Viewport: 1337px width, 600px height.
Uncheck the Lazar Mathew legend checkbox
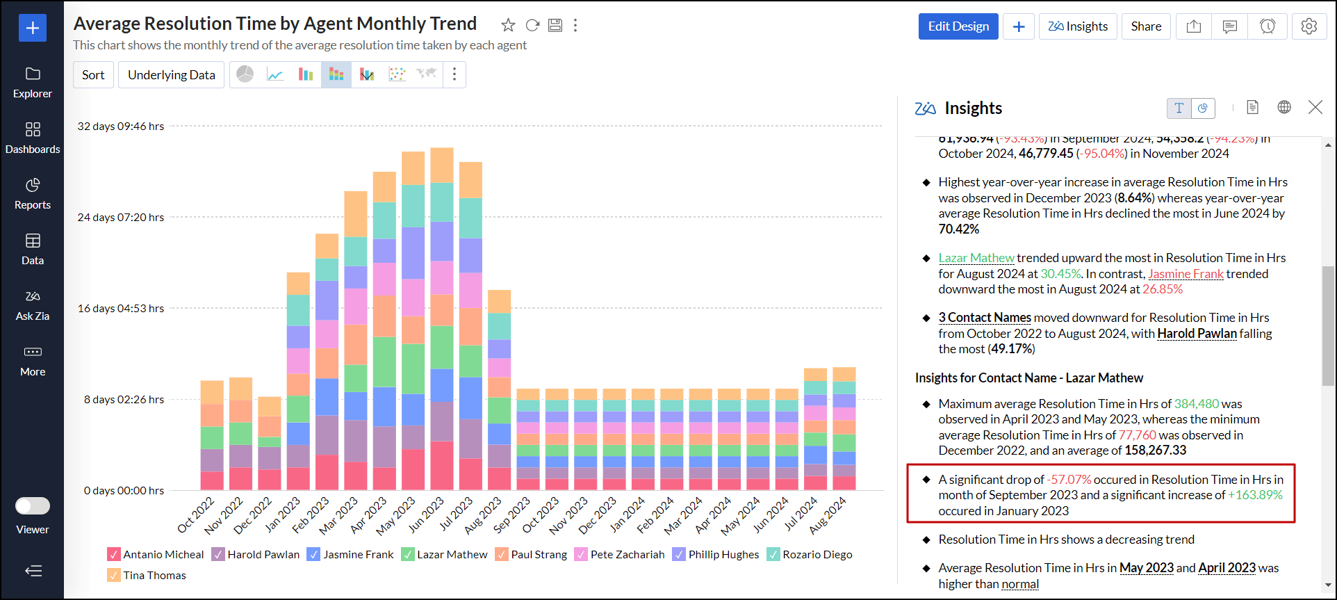pos(408,554)
